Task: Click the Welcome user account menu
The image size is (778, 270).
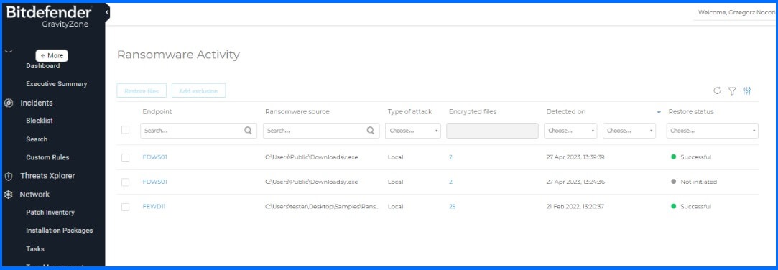Action: pos(736,12)
